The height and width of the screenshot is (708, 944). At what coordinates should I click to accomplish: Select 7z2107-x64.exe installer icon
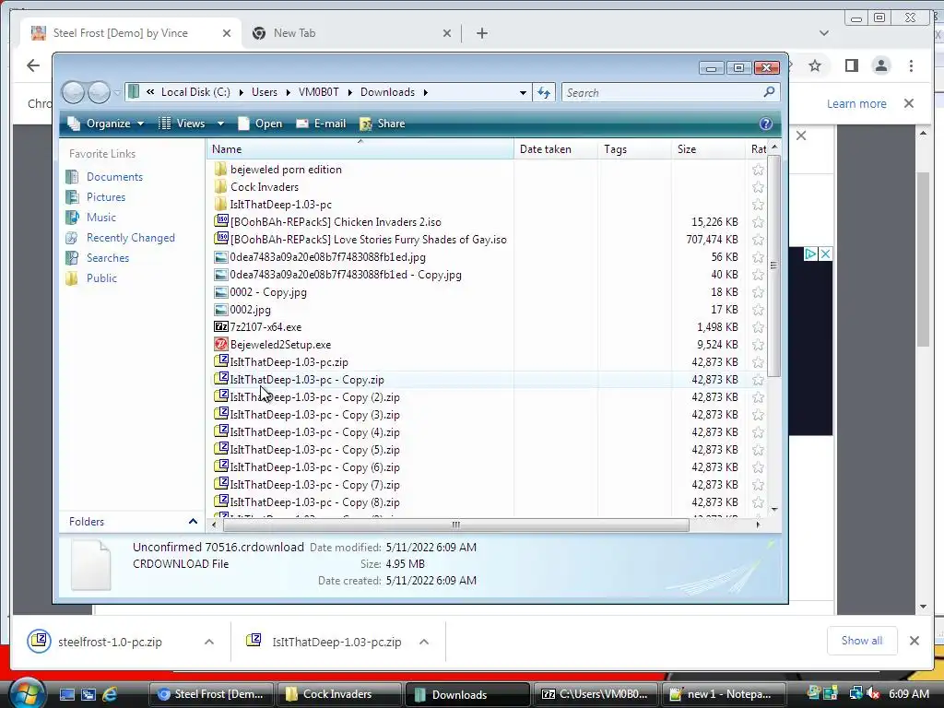pos(221,327)
